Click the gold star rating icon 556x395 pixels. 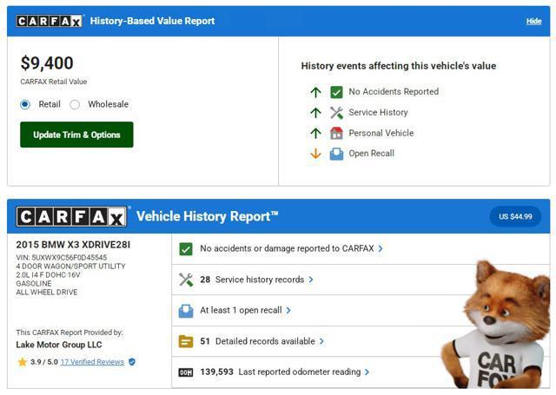[x=23, y=362]
